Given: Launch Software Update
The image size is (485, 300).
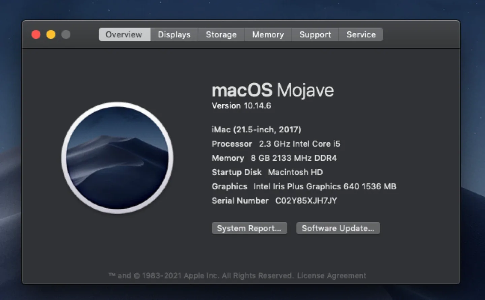Looking at the screenshot, I should (338, 228).
